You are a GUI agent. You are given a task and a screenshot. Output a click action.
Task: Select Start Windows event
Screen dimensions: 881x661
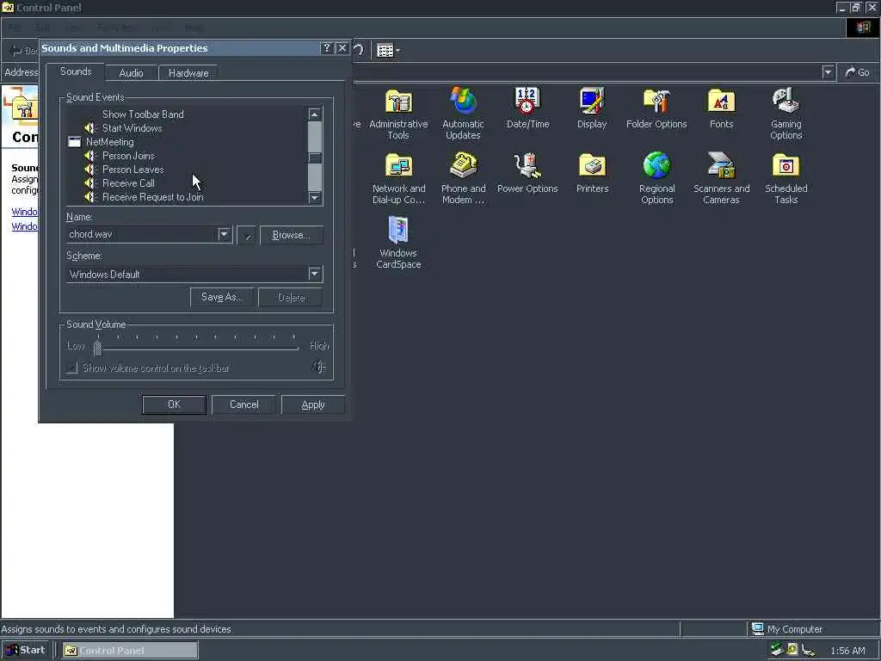pyautogui.click(x=132, y=128)
